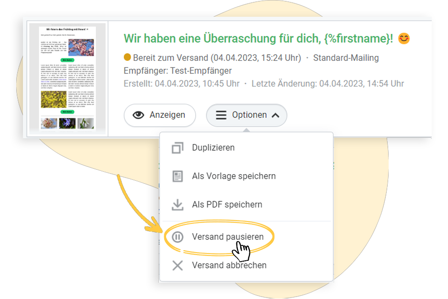Choose Als PDF speichern menu entry
Viewport: 448px width, 299px height.
227,205
